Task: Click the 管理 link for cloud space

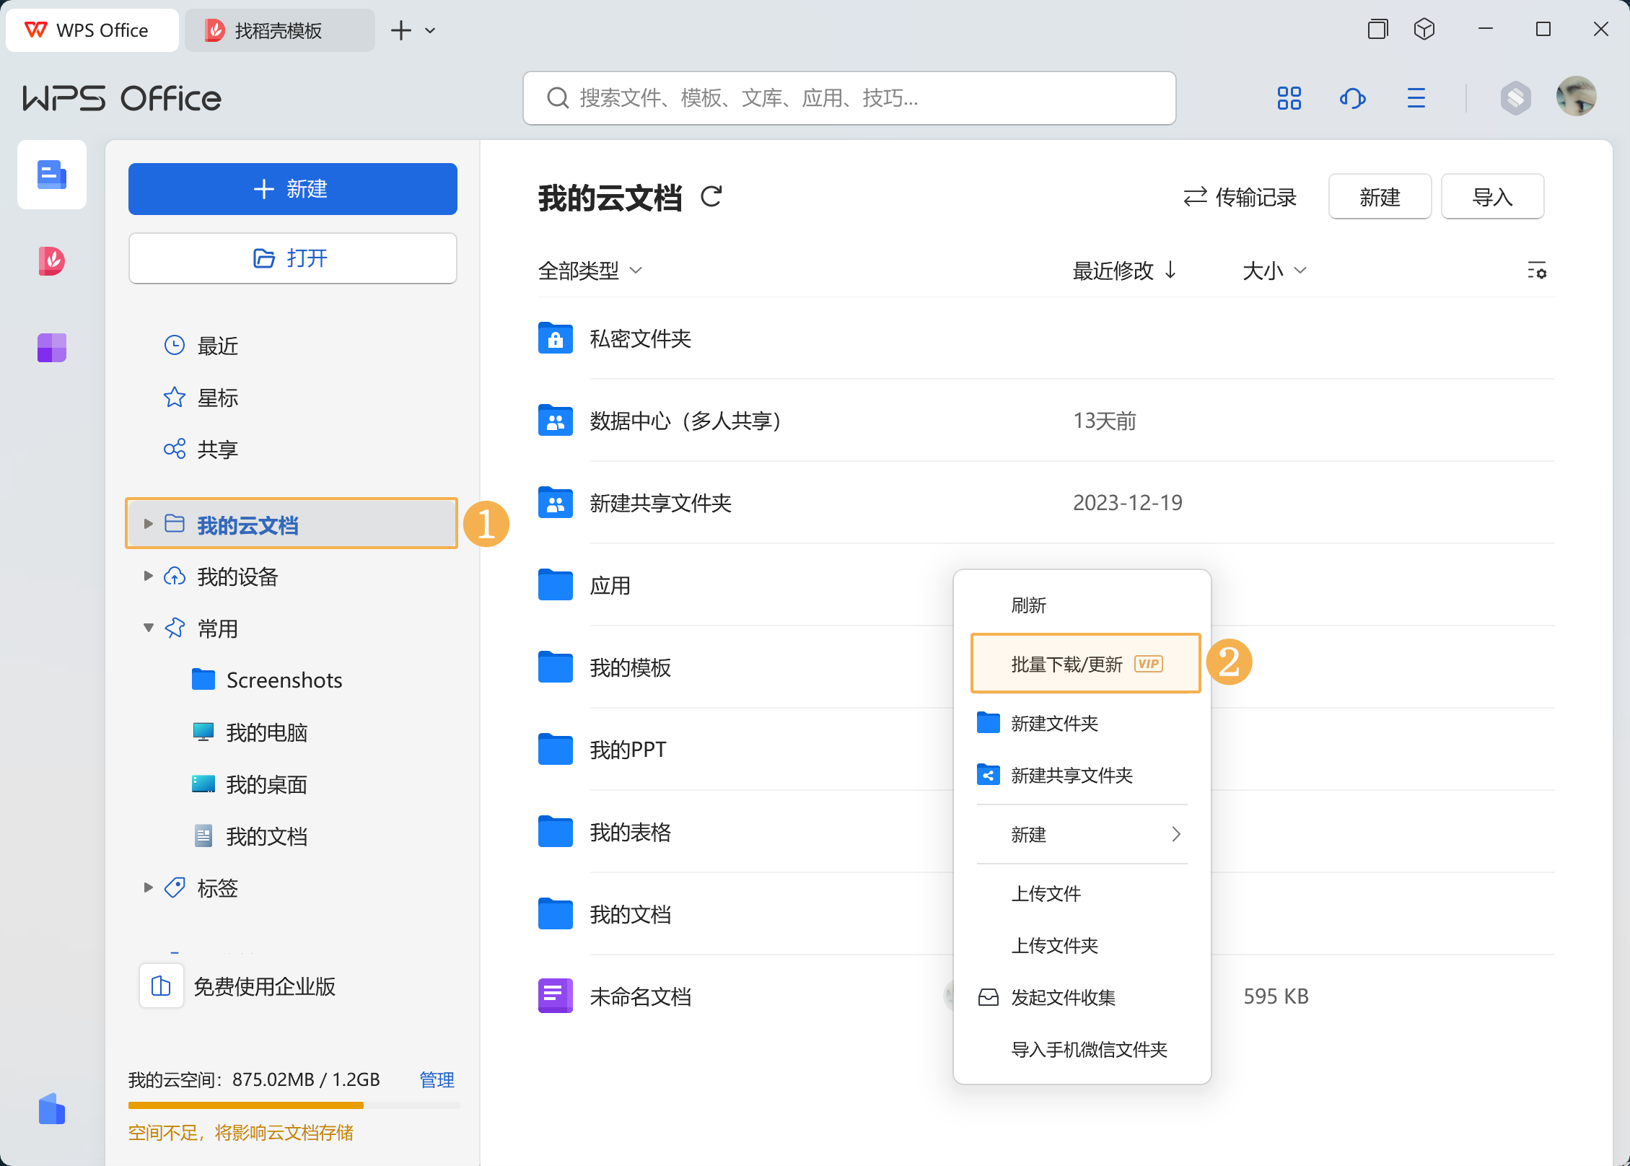Action: click(x=437, y=1080)
